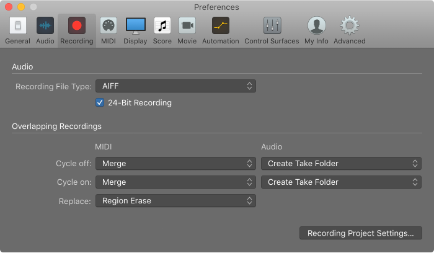Open the Audio waveform preferences icon
434x253 pixels.
tap(45, 25)
